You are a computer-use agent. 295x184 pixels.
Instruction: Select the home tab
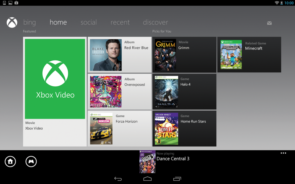coord(58,22)
